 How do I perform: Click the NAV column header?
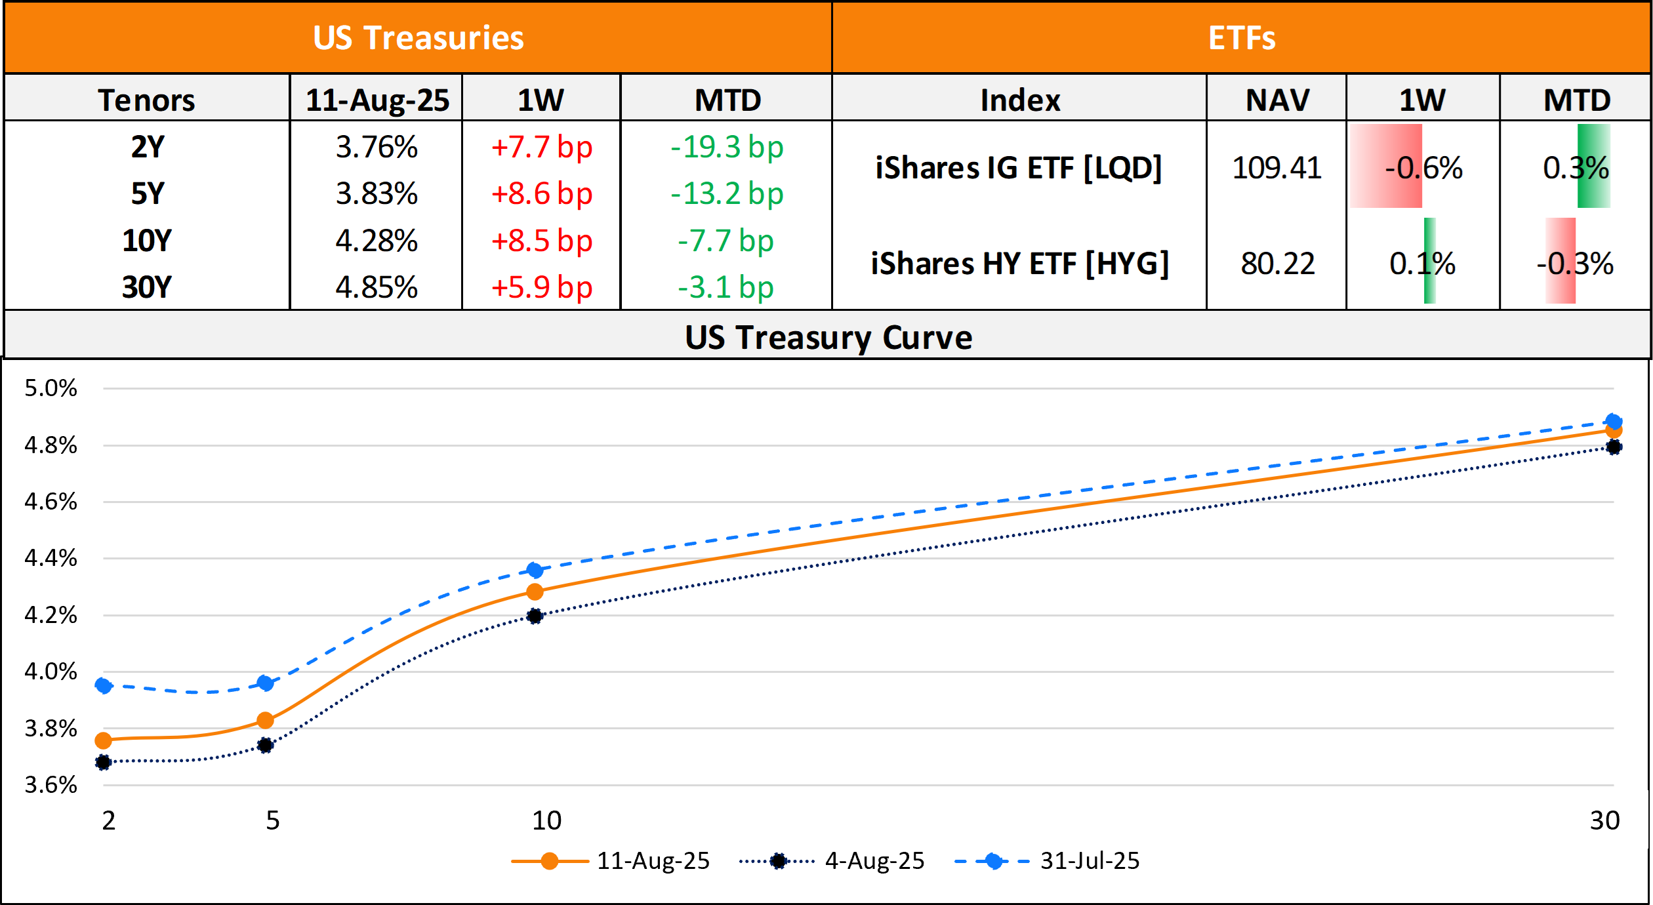tap(1277, 100)
